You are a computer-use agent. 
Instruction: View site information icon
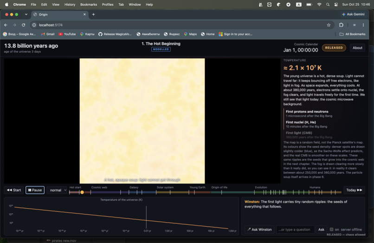(34, 25)
